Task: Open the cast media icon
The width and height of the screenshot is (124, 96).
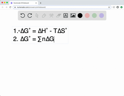Action: tap(114, 7)
